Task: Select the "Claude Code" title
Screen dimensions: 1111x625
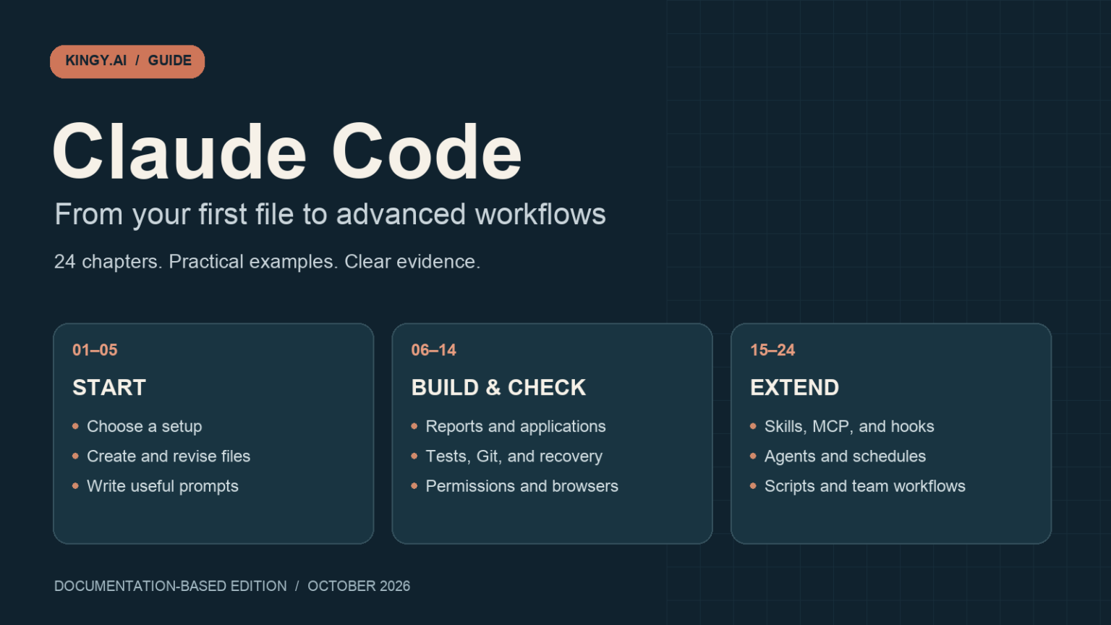Action: click(287, 151)
